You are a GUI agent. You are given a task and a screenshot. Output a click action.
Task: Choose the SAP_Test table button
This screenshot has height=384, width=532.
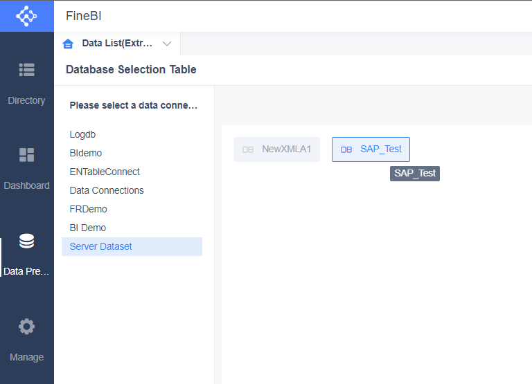(x=371, y=149)
